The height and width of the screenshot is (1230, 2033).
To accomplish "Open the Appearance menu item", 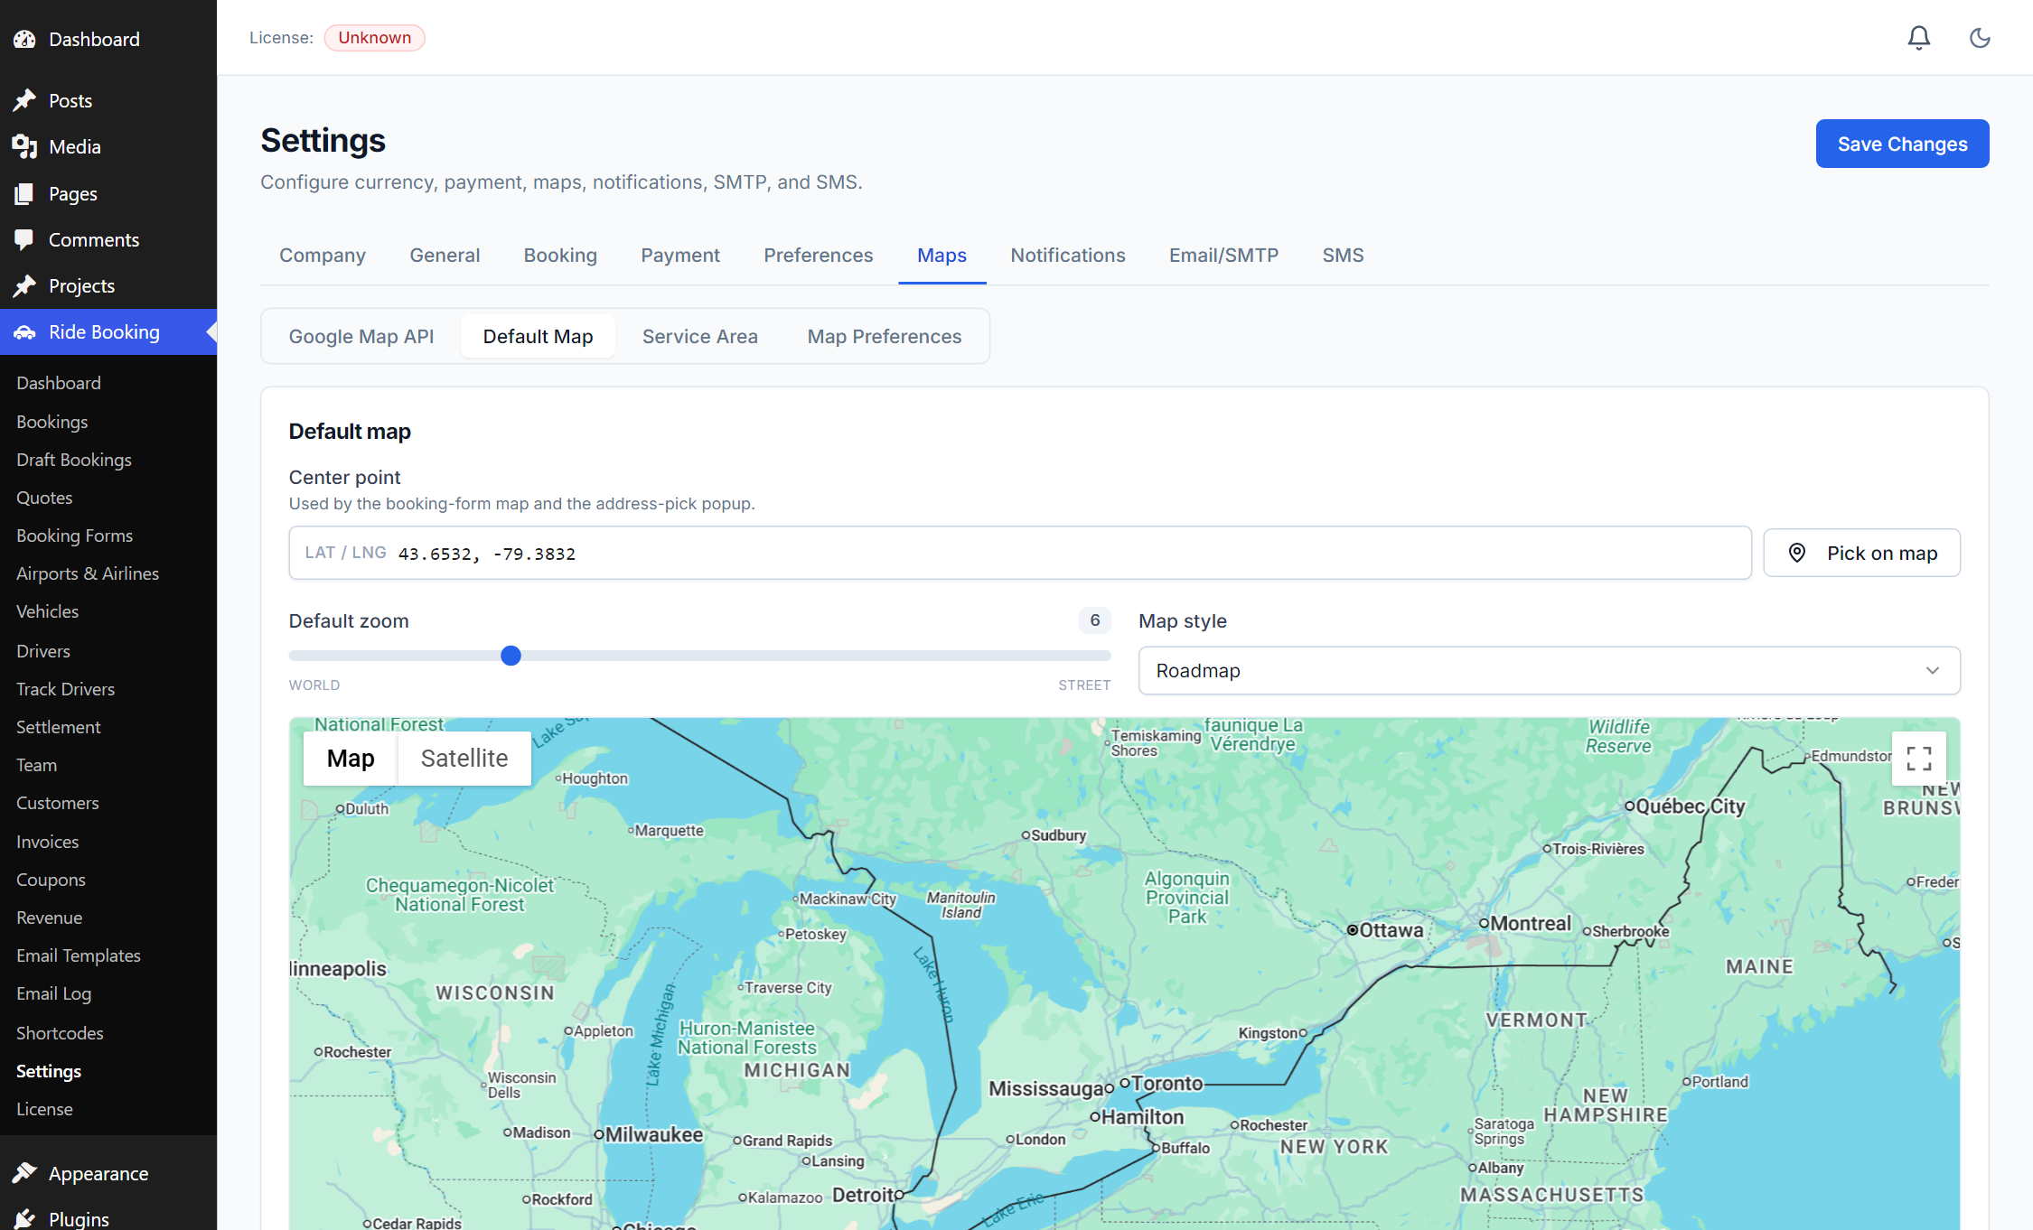I will 108,1173.
